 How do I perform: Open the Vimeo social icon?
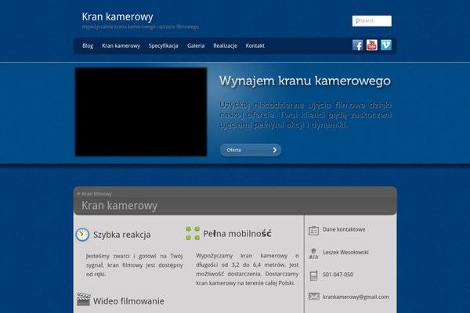386,45
